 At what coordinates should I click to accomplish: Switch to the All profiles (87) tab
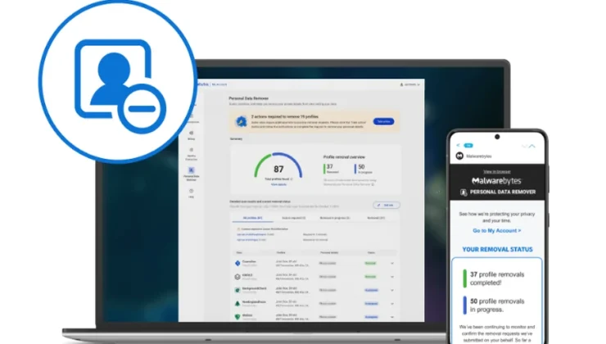253,218
